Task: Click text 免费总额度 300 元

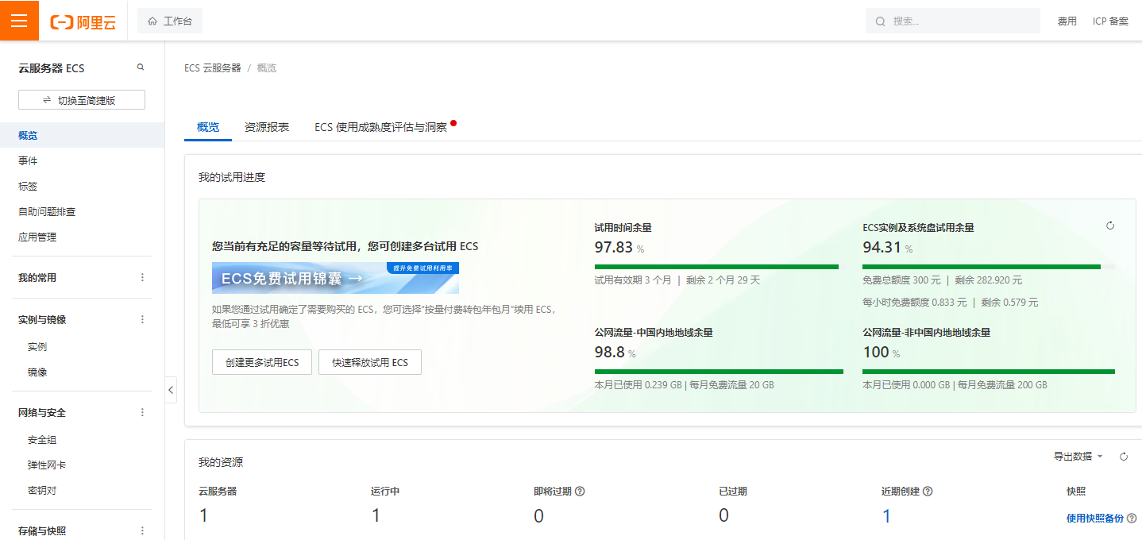Action: tap(901, 280)
